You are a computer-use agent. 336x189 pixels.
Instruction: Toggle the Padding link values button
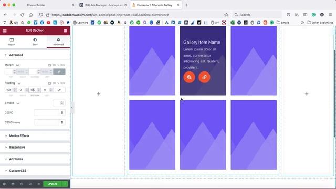point(59,90)
